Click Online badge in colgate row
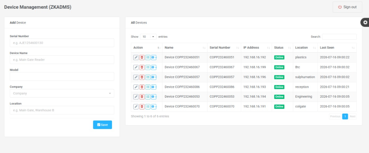The image size is (369, 153). tap(279, 107)
